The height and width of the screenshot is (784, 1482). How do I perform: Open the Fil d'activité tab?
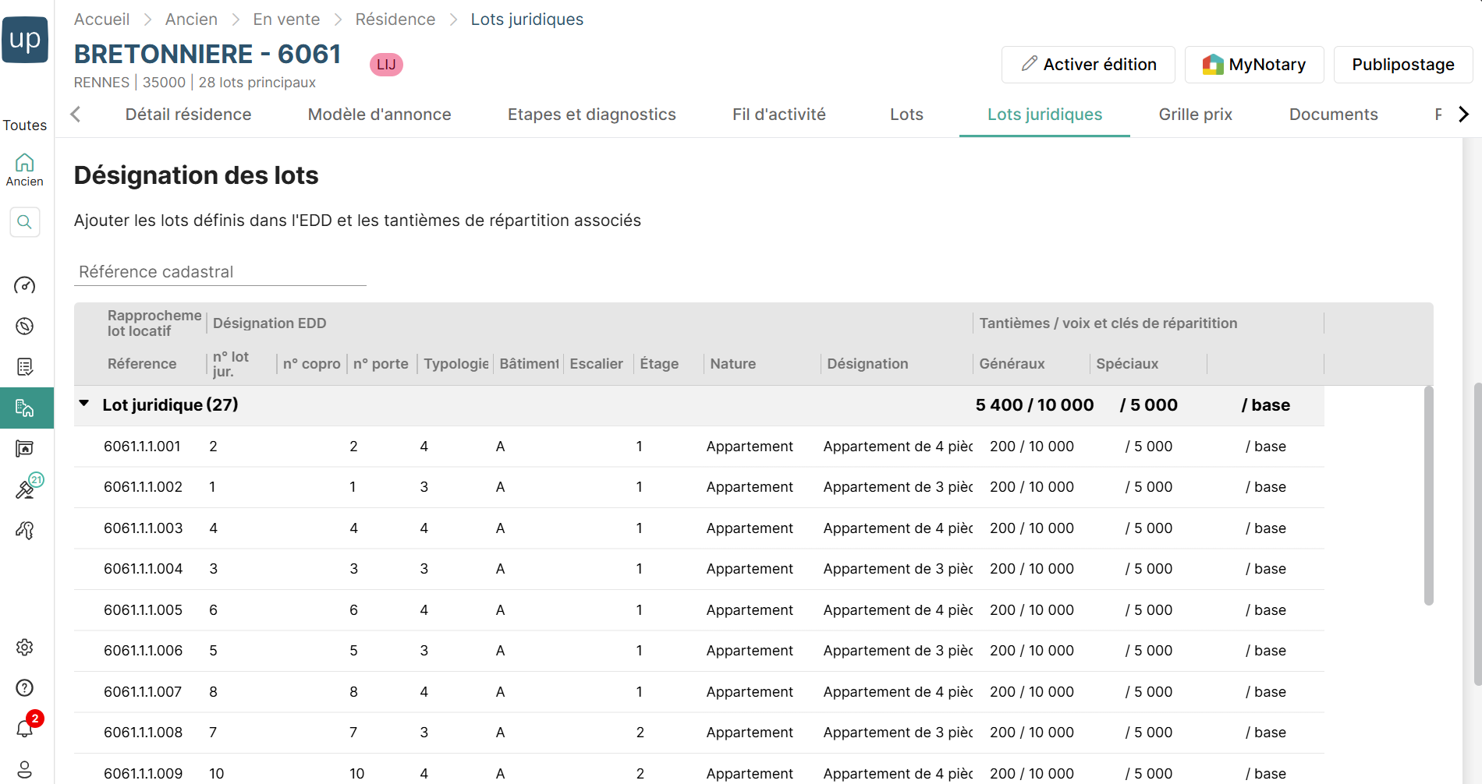point(779,115)
